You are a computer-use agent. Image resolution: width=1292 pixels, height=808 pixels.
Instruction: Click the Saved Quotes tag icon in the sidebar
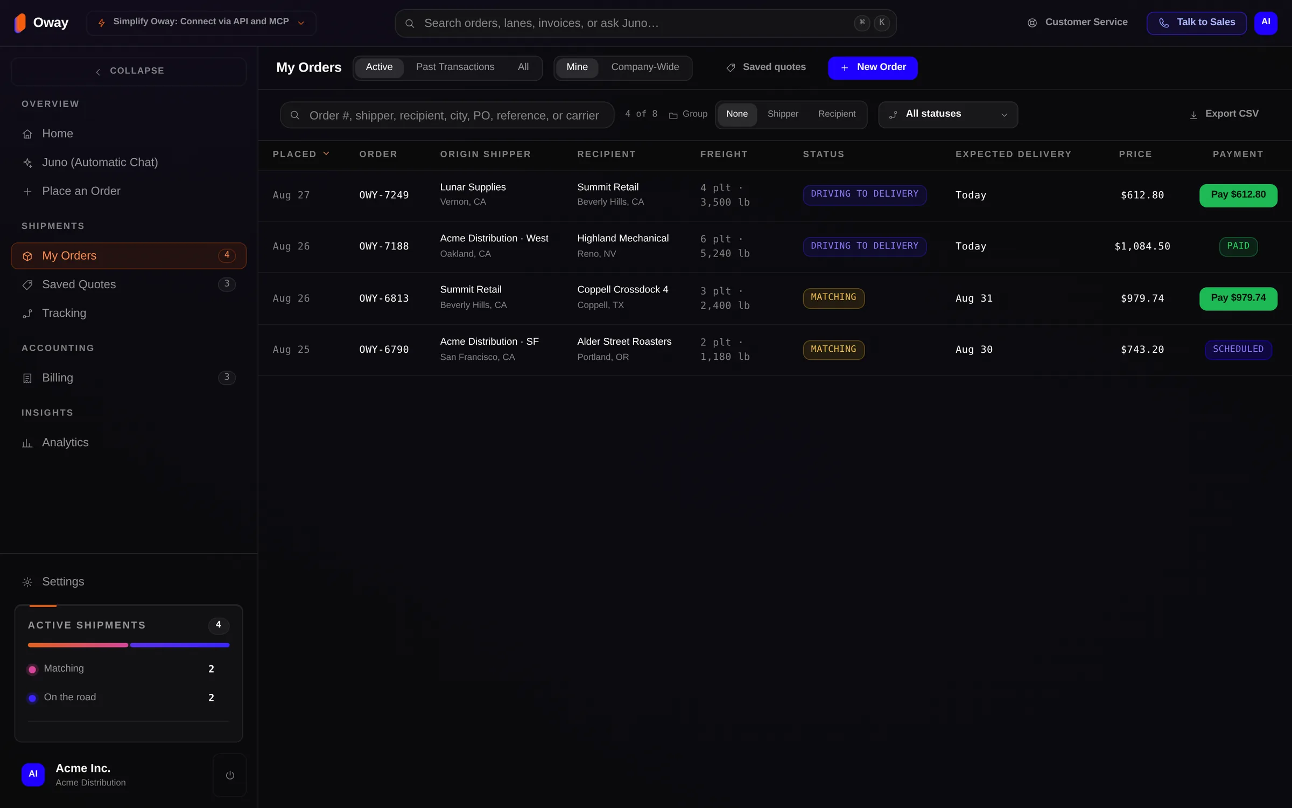(27, 284)
